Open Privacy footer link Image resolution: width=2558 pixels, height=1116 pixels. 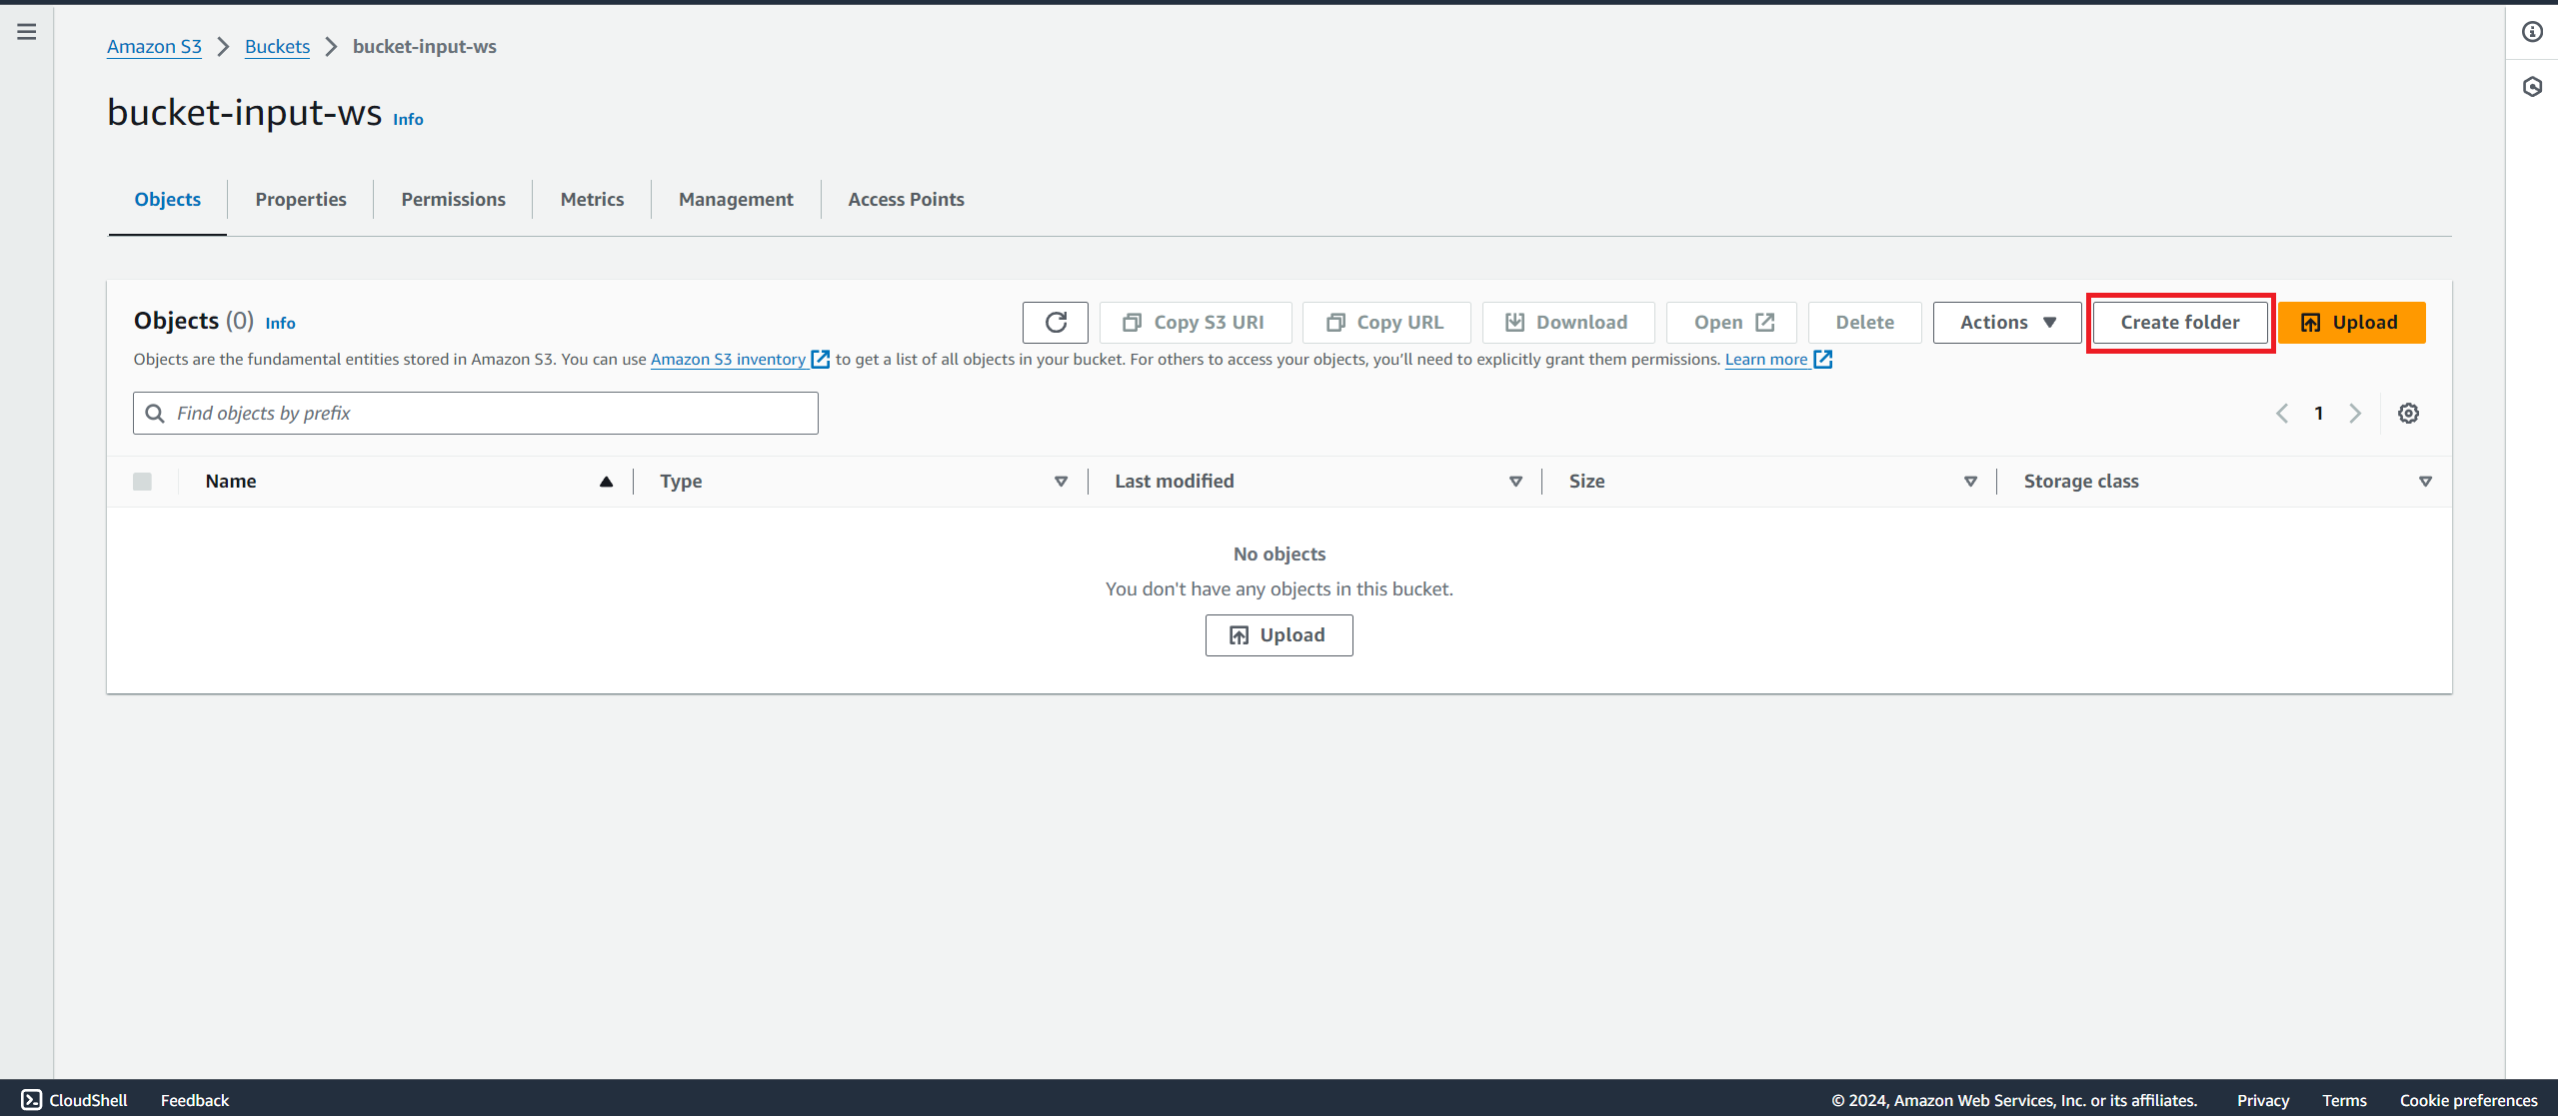point(2263,1100)
